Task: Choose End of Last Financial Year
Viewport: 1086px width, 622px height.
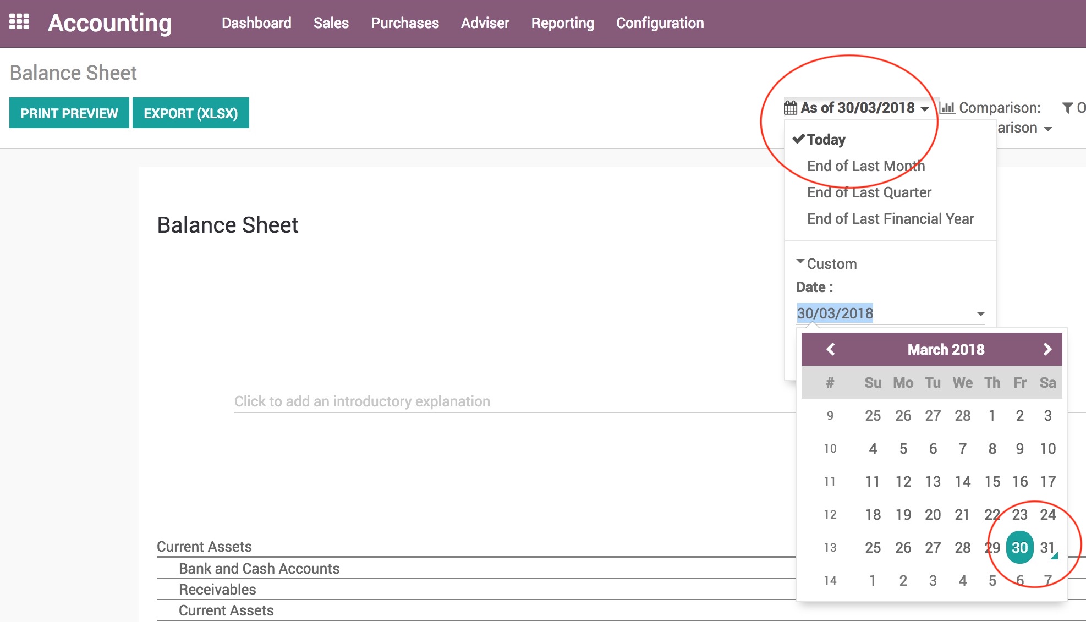Action: pyautogui.click(x=890, y=218)
